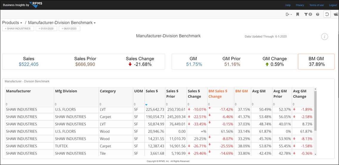Click the 06/01/2020 date filter chip
Screen dimensions: 339x165
click(69, 29)
